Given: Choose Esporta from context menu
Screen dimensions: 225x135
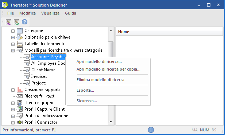Looking at the screenshot, I should 108,90.
